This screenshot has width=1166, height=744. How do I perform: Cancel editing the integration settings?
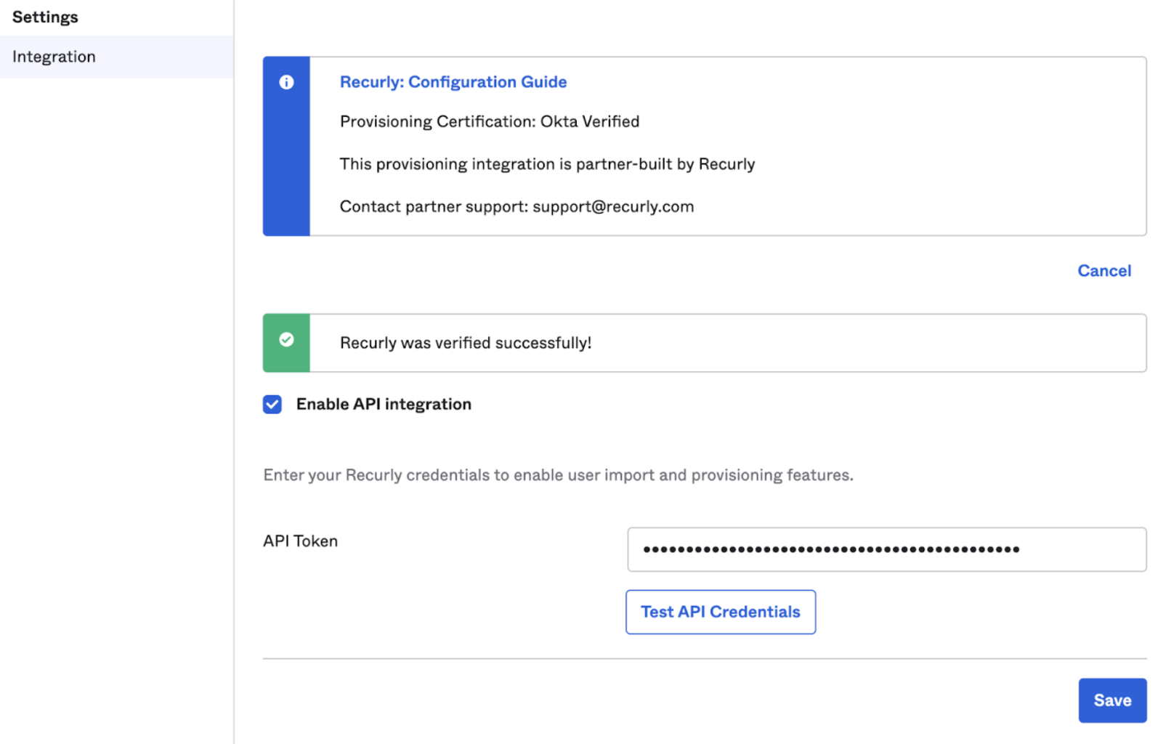tap(1104, 271)
